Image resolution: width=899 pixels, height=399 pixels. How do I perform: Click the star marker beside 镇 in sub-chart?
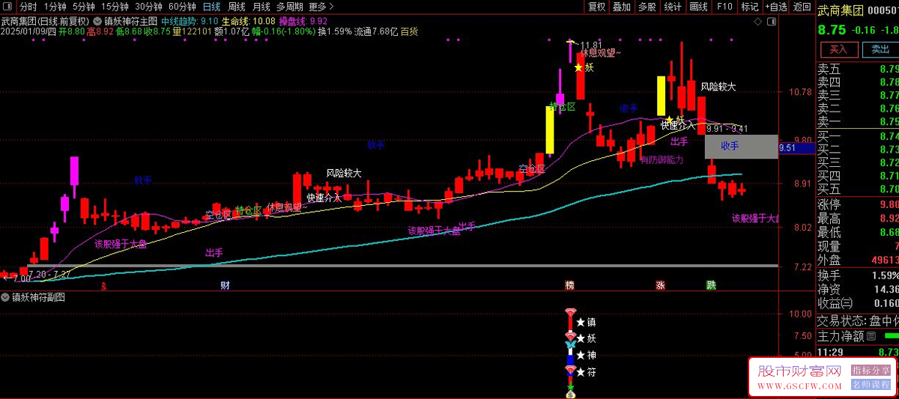pos(581,323)
